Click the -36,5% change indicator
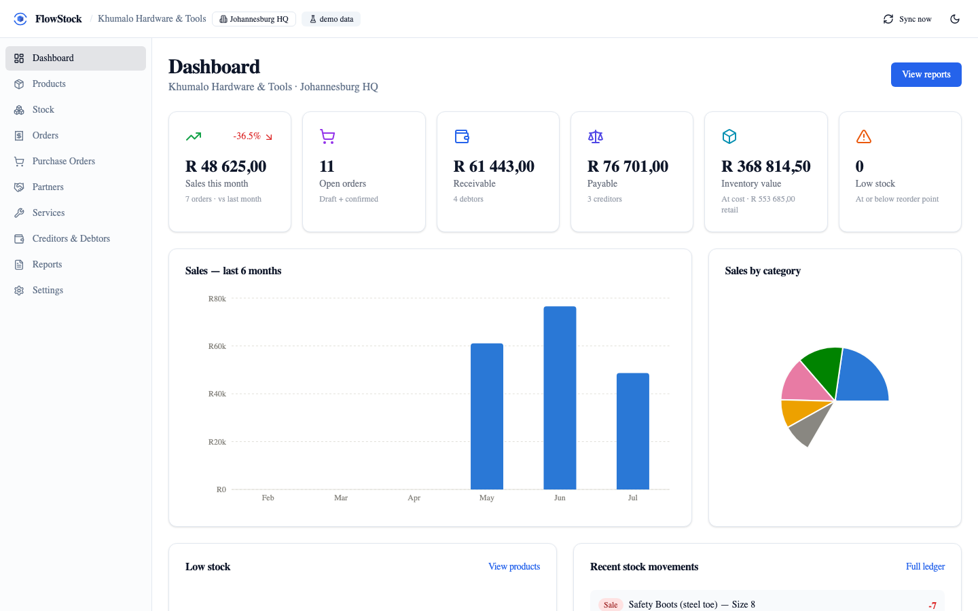 253,136
